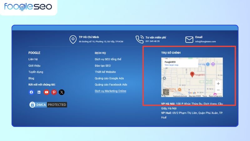Click the X (Twitter) icon
Viewport: 250px width, 141px height.
(62, 92)
